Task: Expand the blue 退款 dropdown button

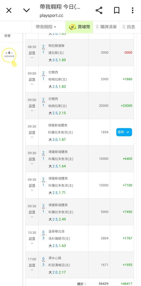Action: [124, 132]
